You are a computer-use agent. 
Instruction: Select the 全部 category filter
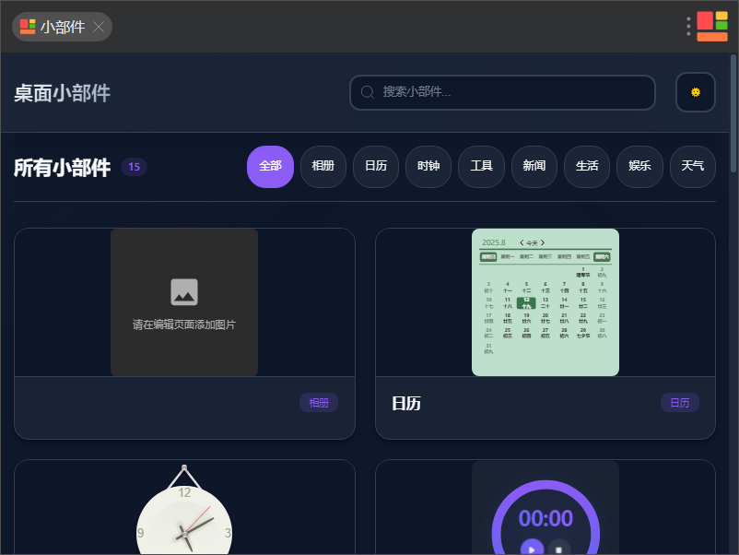pos(270,167)
